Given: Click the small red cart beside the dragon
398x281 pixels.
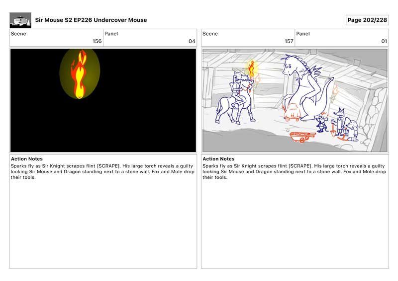Looking at the screenshot, I should click(293, 112).
